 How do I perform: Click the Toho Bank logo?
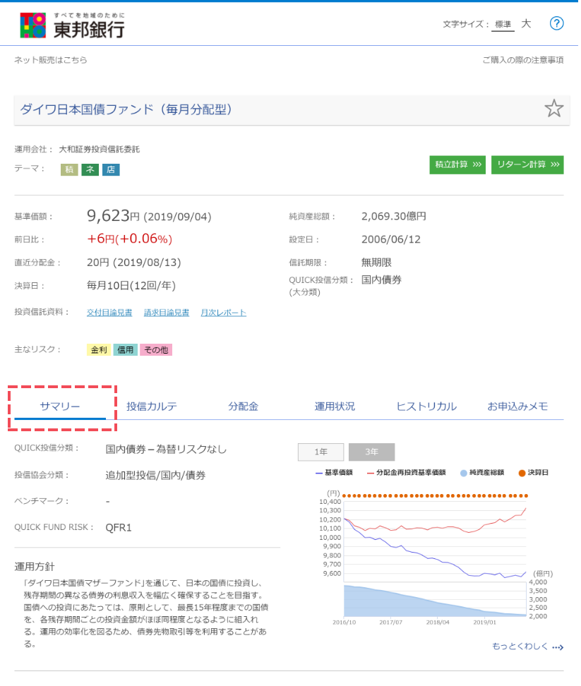[x=72, y=25]
